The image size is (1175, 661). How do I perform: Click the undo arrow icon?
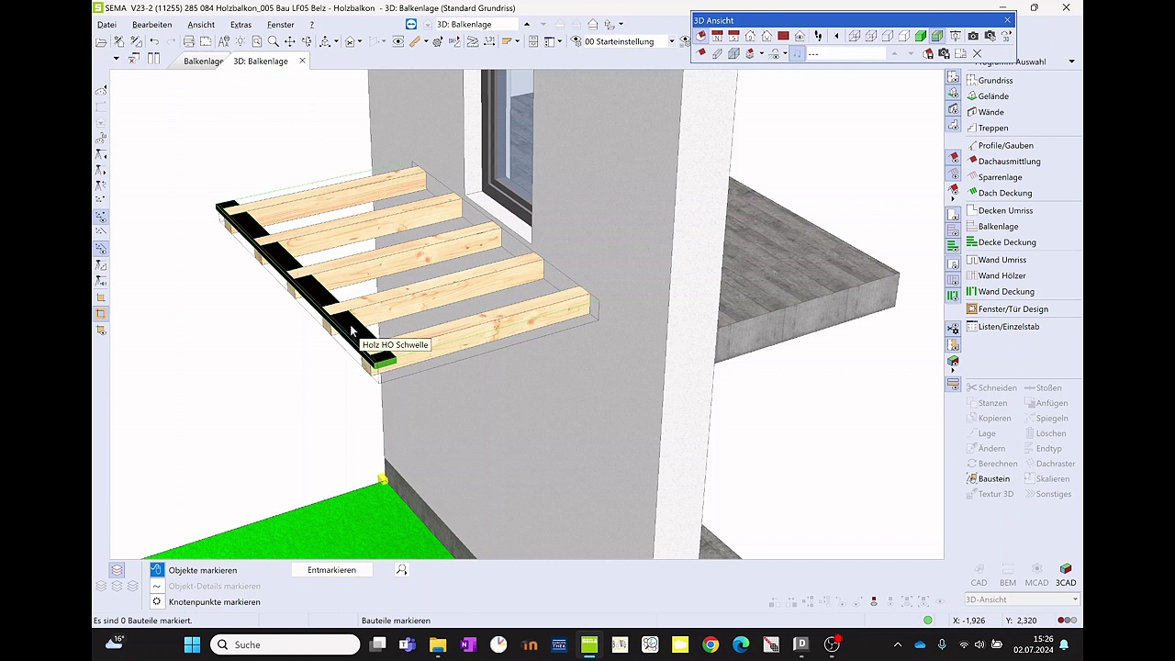153,41
